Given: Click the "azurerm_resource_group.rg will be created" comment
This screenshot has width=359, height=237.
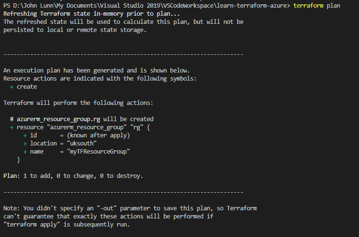Looking at the screenshot, I should [82, 119].
